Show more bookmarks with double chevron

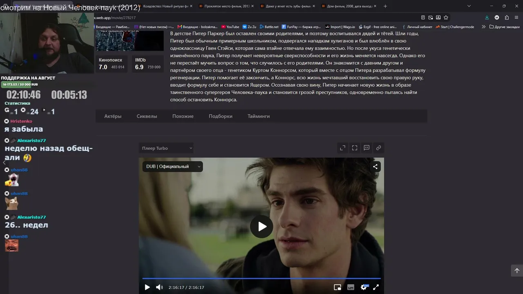click(484, 27)
